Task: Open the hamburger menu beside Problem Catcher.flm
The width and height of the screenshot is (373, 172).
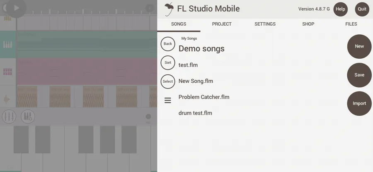Action: coord(168,100)
